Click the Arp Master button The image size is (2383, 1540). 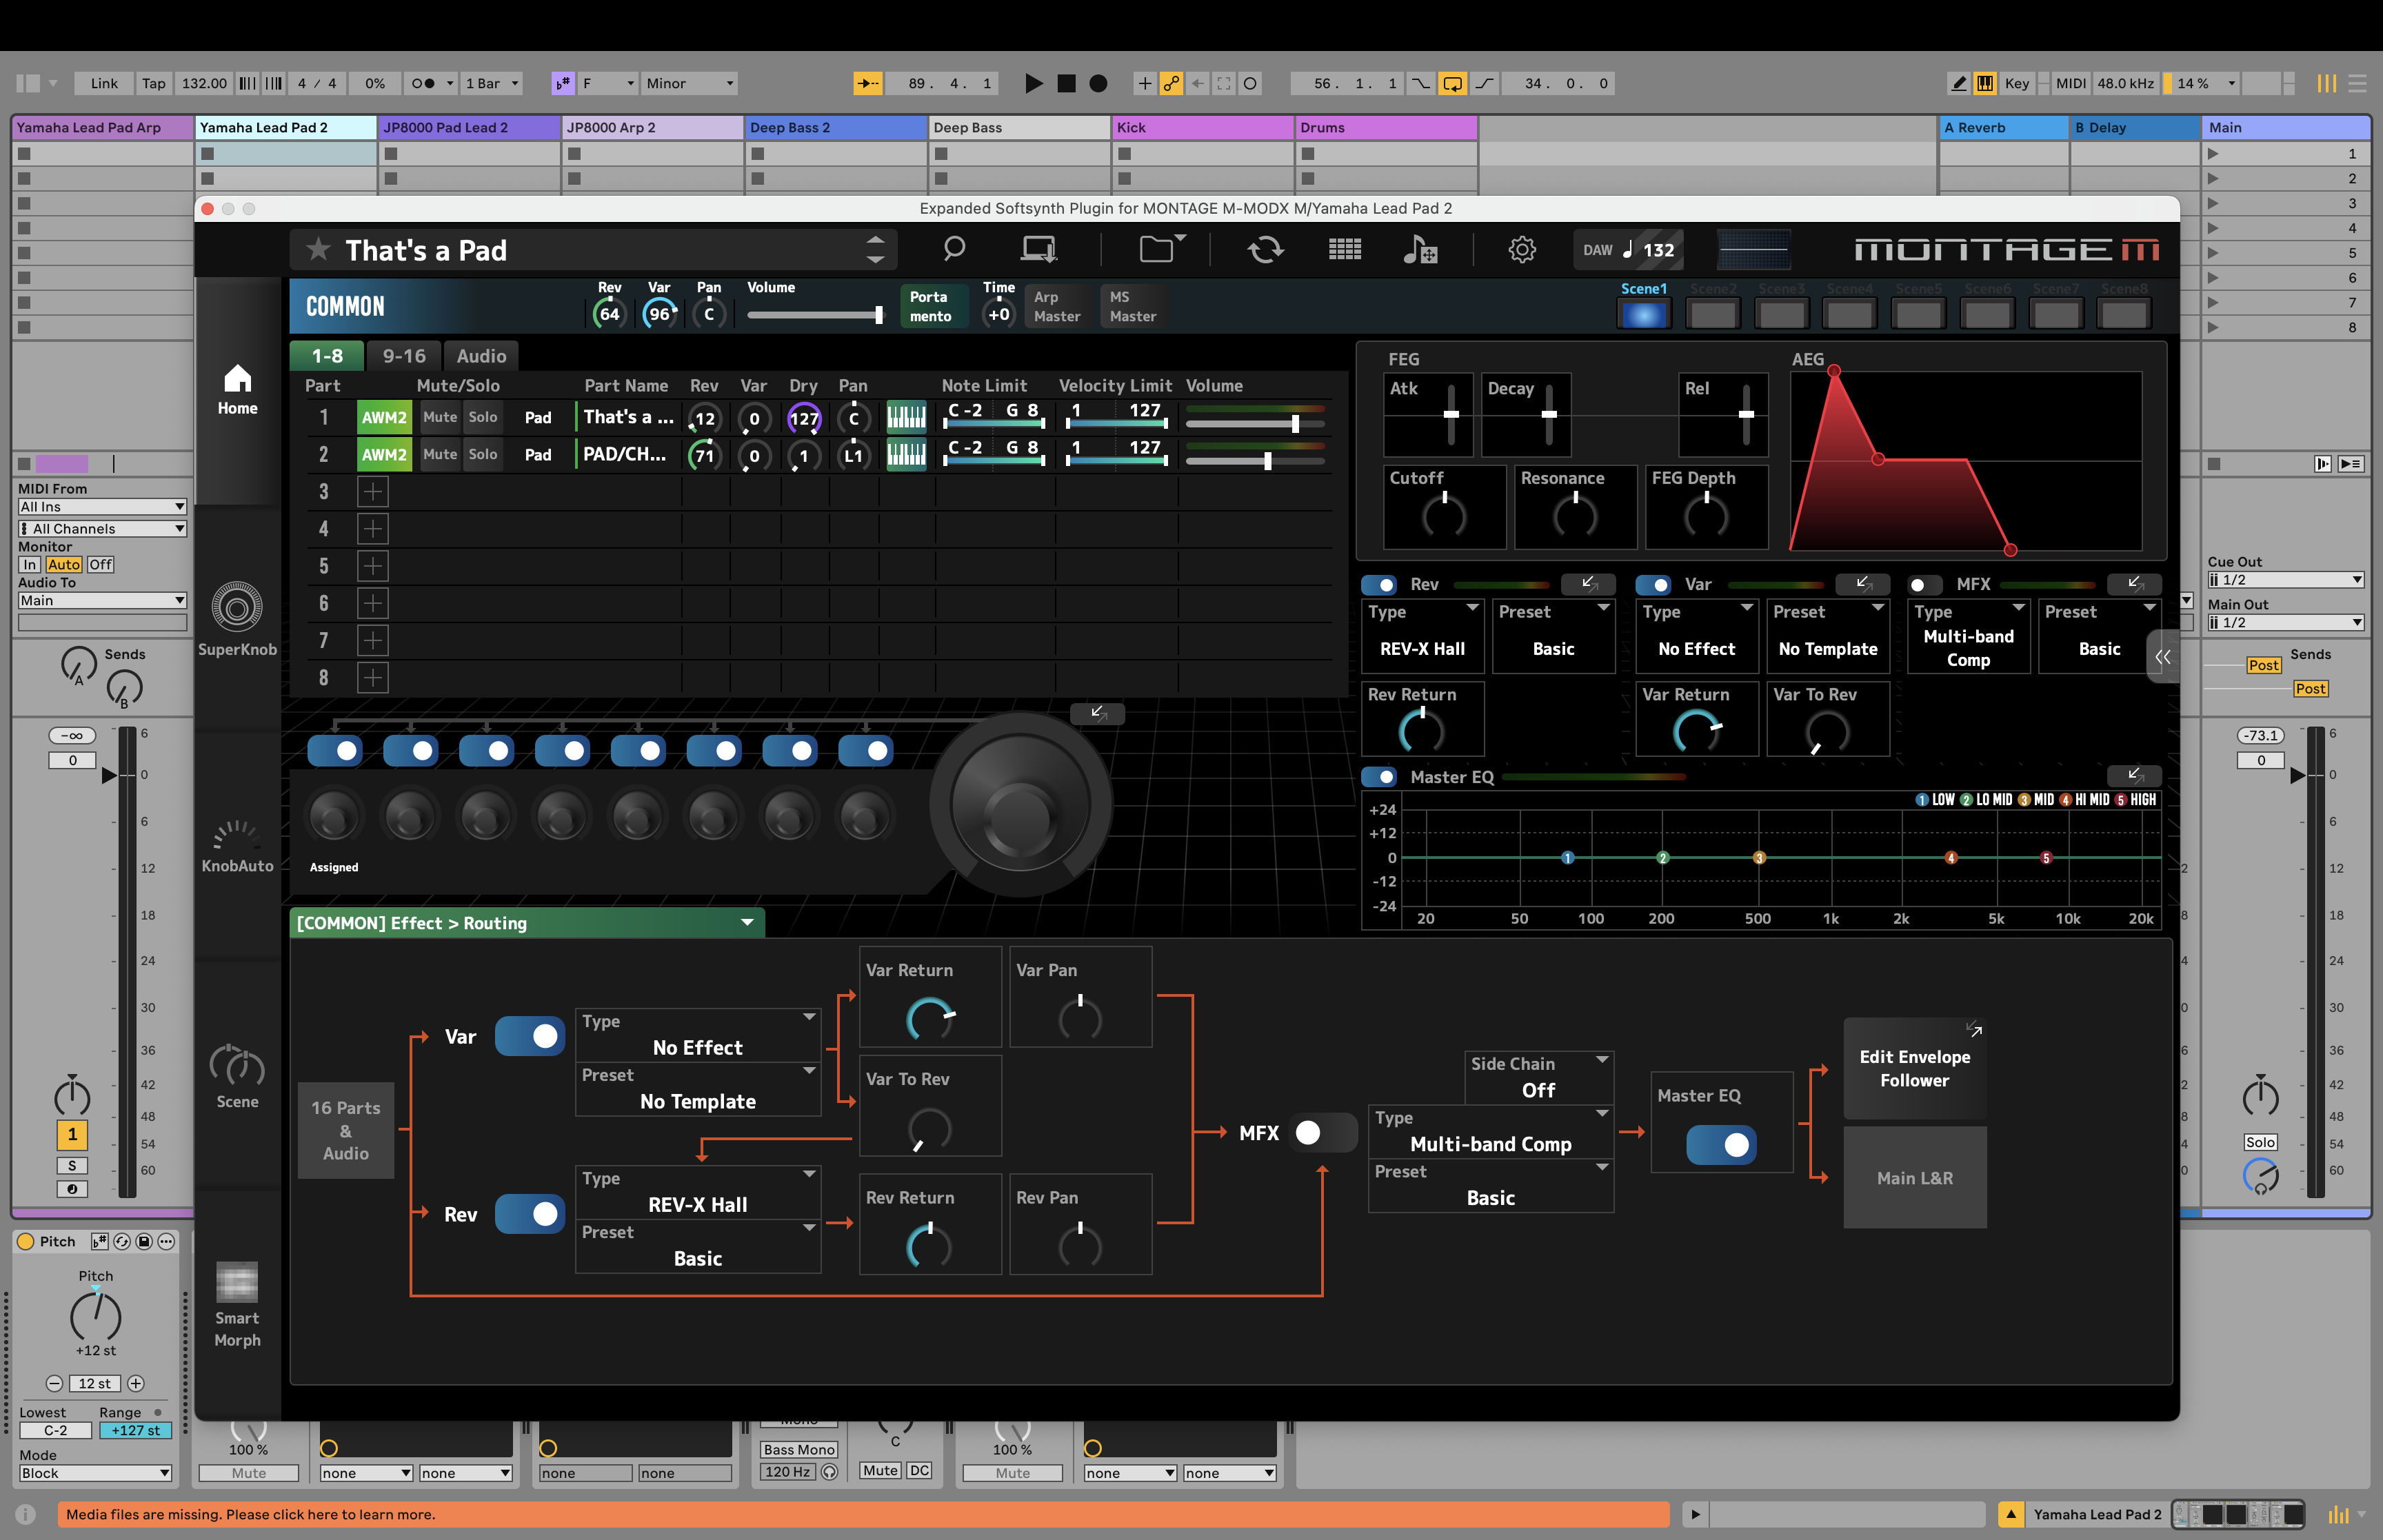click(x=1057, y=305)
